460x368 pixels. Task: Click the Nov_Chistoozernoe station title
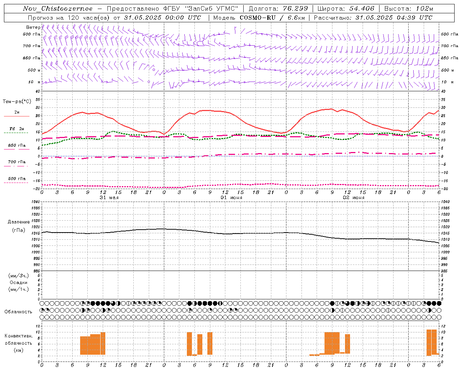tap(57, 9)
